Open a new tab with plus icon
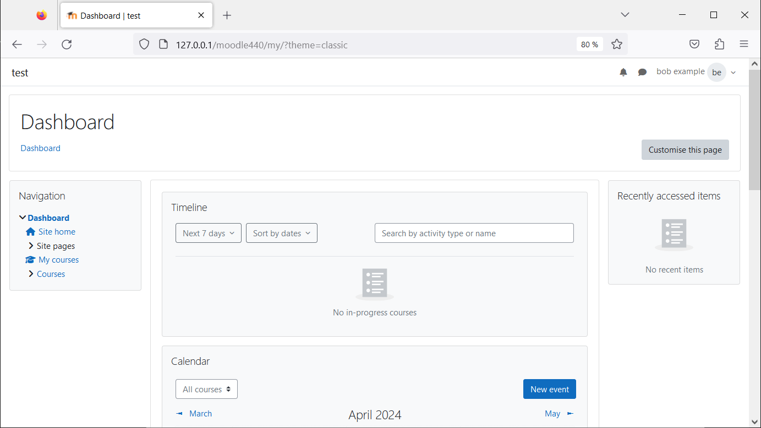Viewport: 761px width, 428px height. click(227, 15)
